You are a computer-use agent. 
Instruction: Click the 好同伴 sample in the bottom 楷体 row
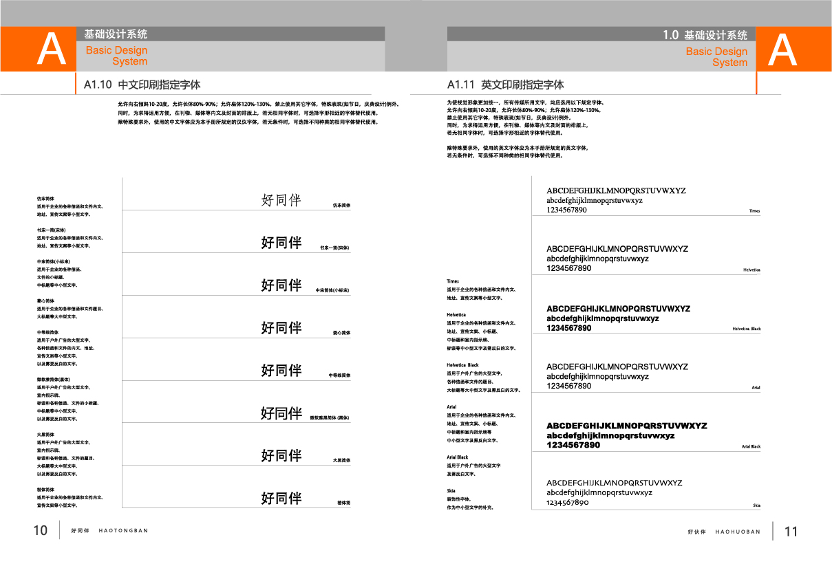pyautogui.click(x=281, y=498)
